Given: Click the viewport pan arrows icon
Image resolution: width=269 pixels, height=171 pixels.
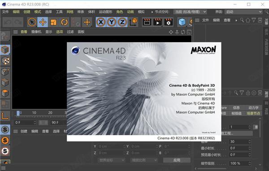Looking at the screenshot, I should pyautogui.click(x=171, y=32).
